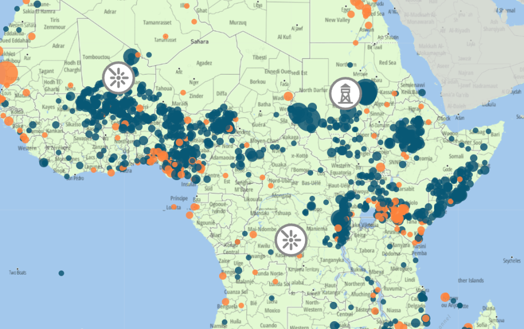Select the orange dot left of Zinder
The width and height of the screenshot is (524, 329).
tap(183, 92)
